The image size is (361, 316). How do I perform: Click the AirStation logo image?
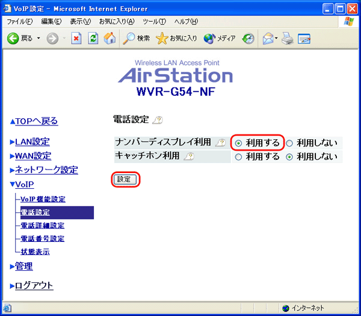tap(176, 75)
